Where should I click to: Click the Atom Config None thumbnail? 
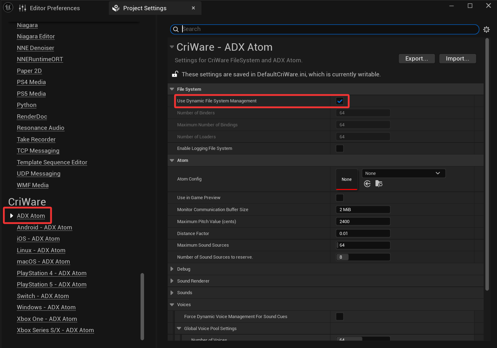pos(347,179)
